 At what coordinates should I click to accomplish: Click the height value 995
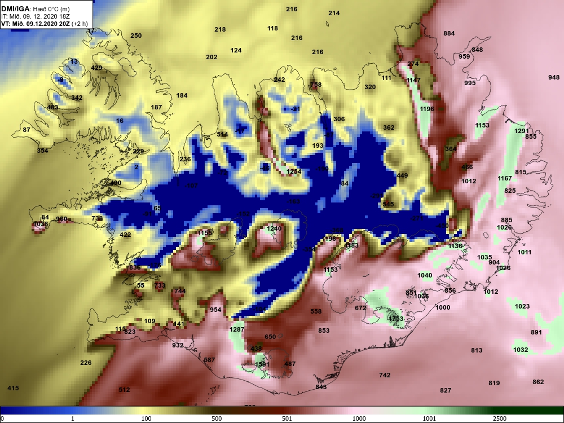[470, 83]
